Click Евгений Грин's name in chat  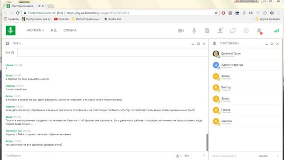[x=14, y=131]
